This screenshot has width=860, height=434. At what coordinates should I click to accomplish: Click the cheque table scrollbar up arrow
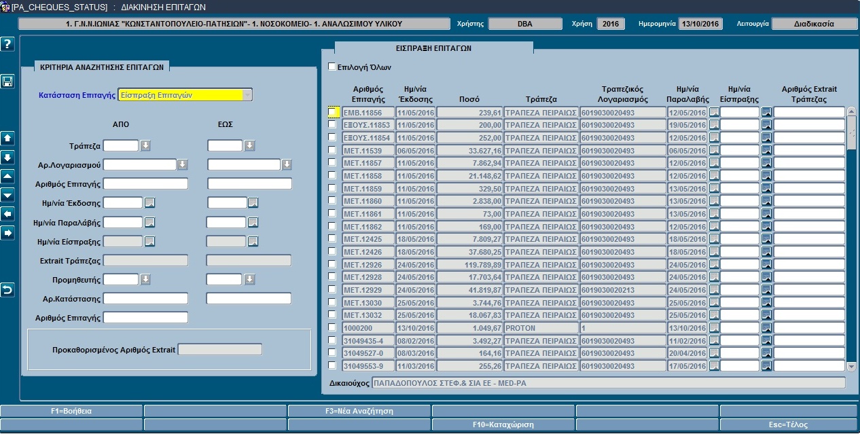[x=852, y=111]
